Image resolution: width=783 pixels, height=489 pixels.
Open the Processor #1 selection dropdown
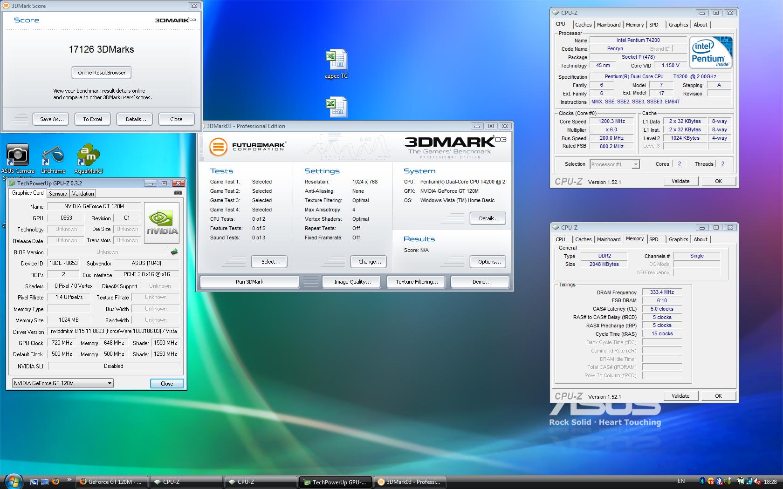click(x=614, y=164)
